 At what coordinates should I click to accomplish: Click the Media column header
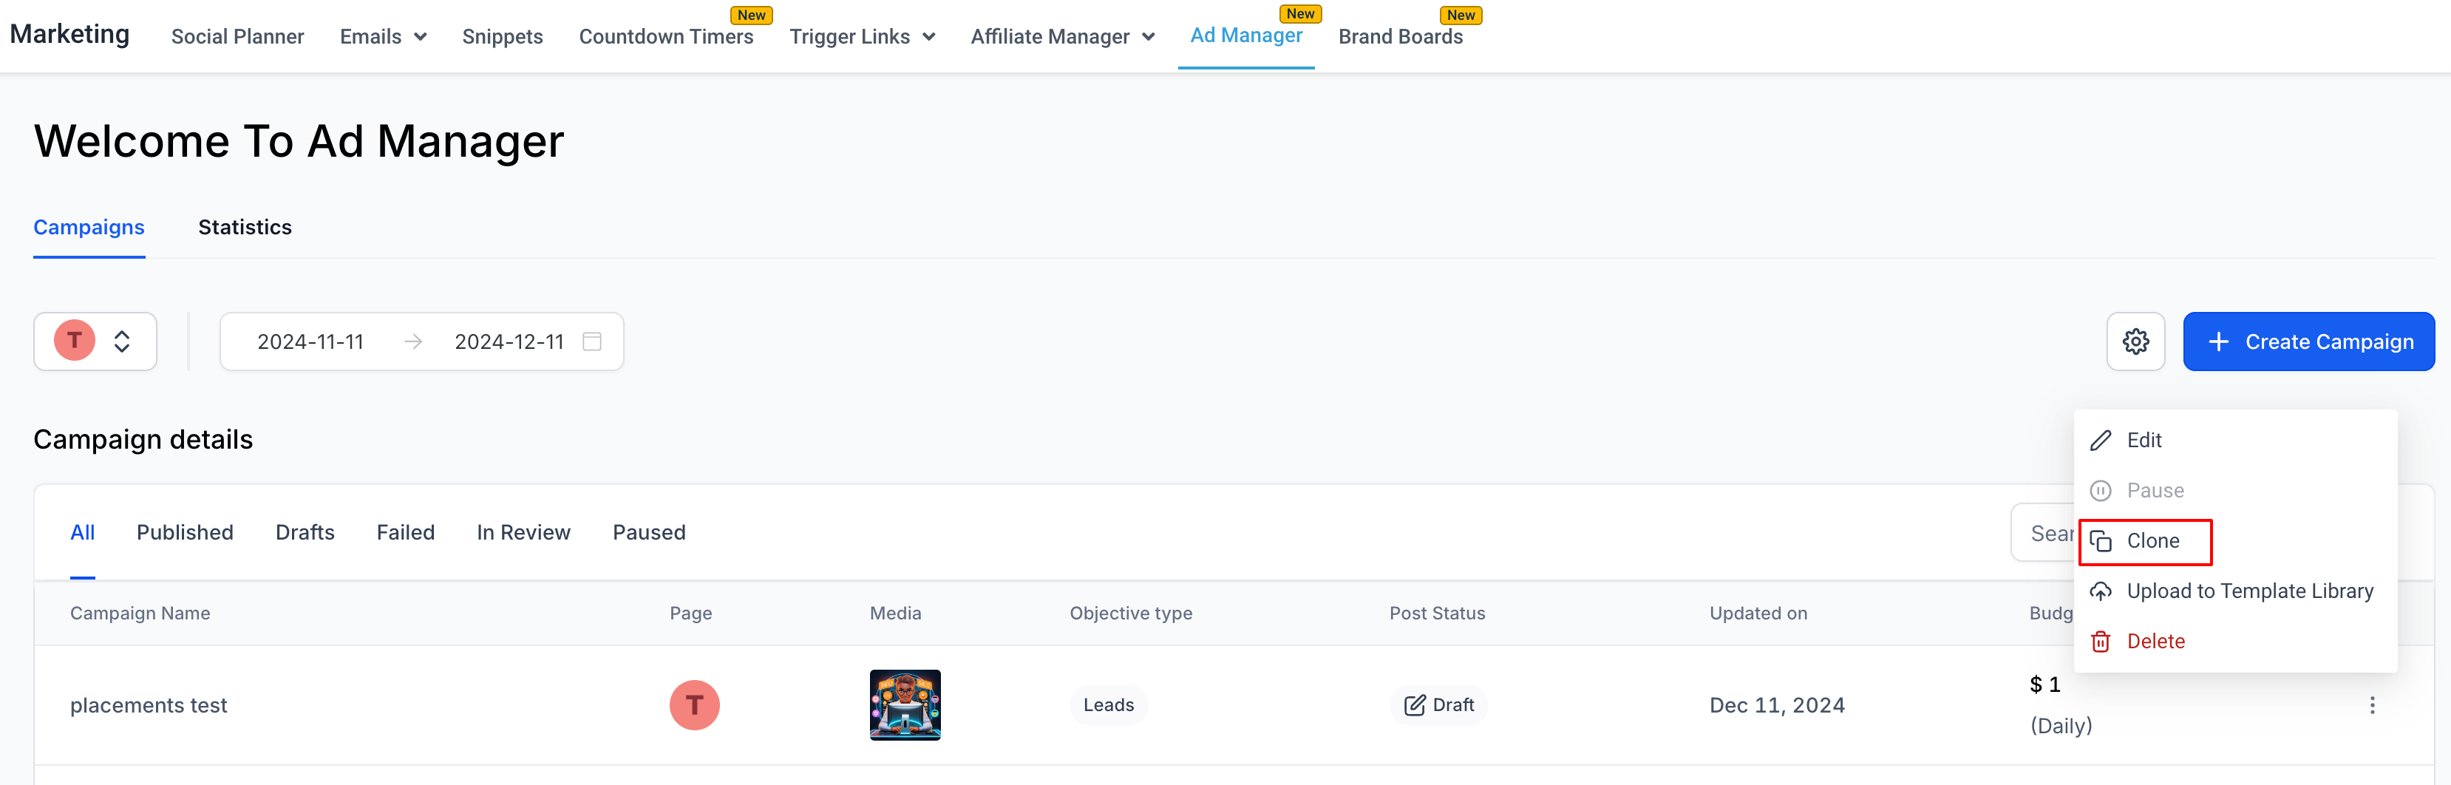(x=895, y=614)
